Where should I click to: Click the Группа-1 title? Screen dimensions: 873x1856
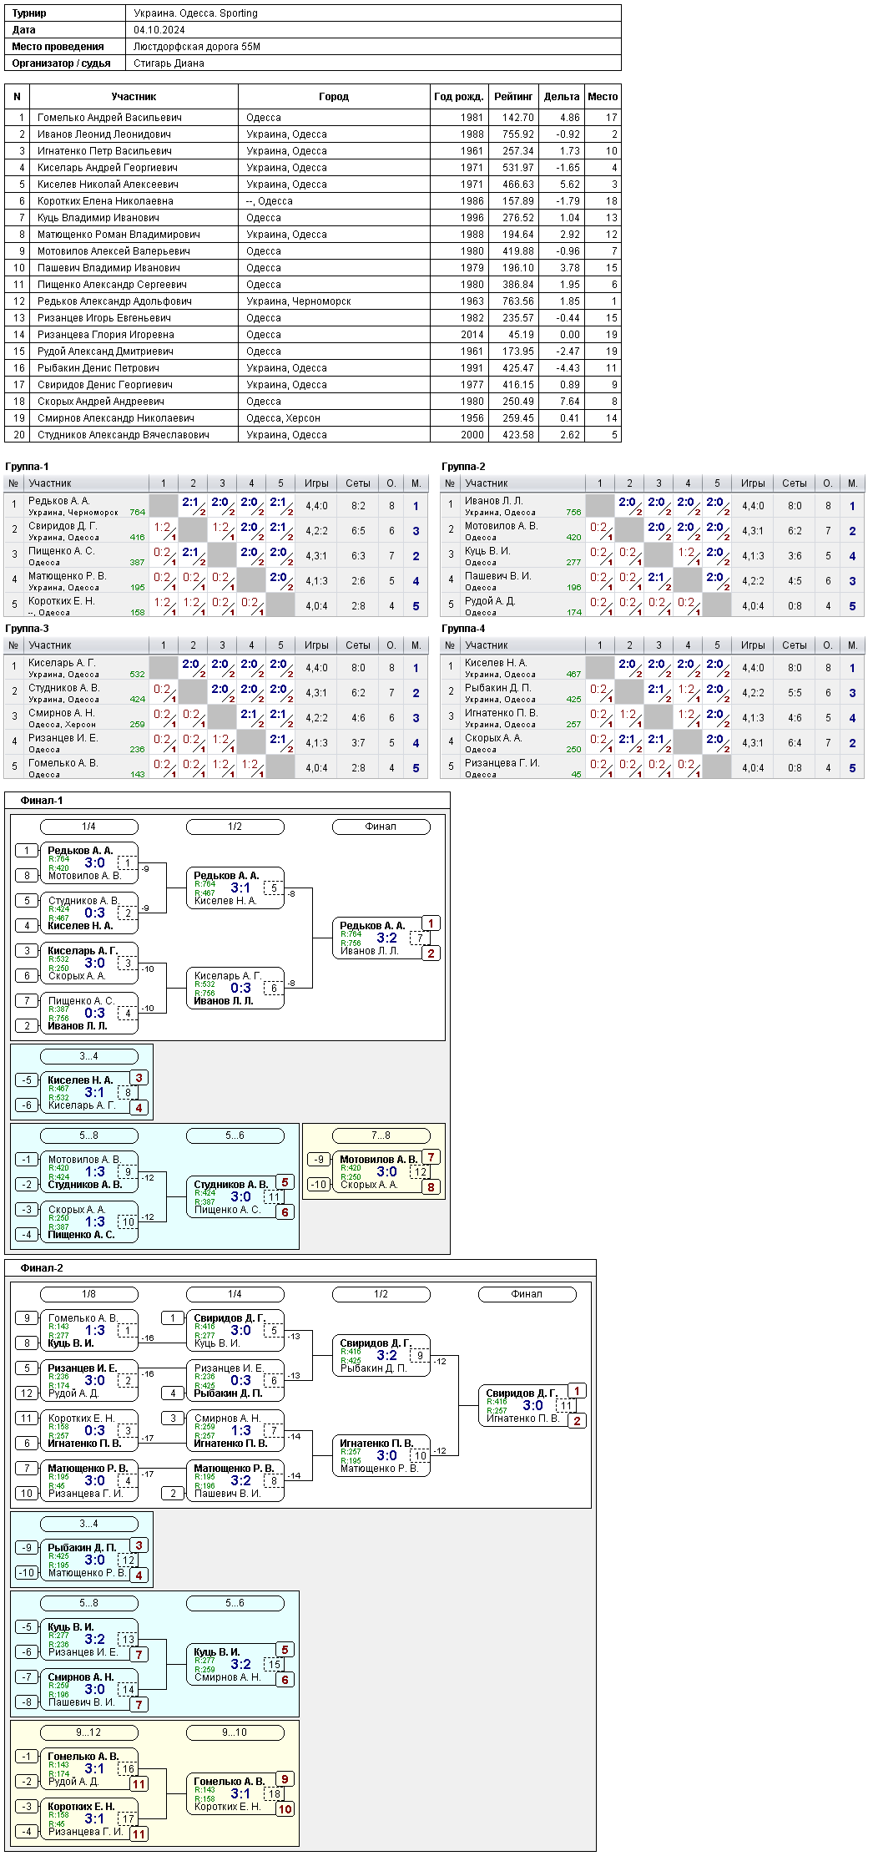point(27,467)
